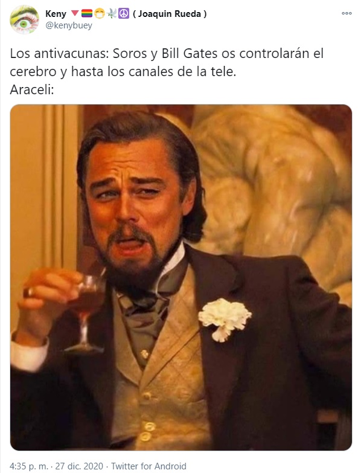Click the 'Los antivacunas' tweet text line
The height and width of the screenshot is (473, 361).
point(167,54)
